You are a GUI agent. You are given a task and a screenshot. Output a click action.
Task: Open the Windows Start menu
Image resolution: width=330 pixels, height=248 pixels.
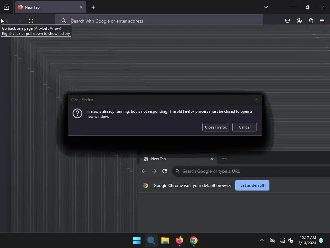pos(137,240)
